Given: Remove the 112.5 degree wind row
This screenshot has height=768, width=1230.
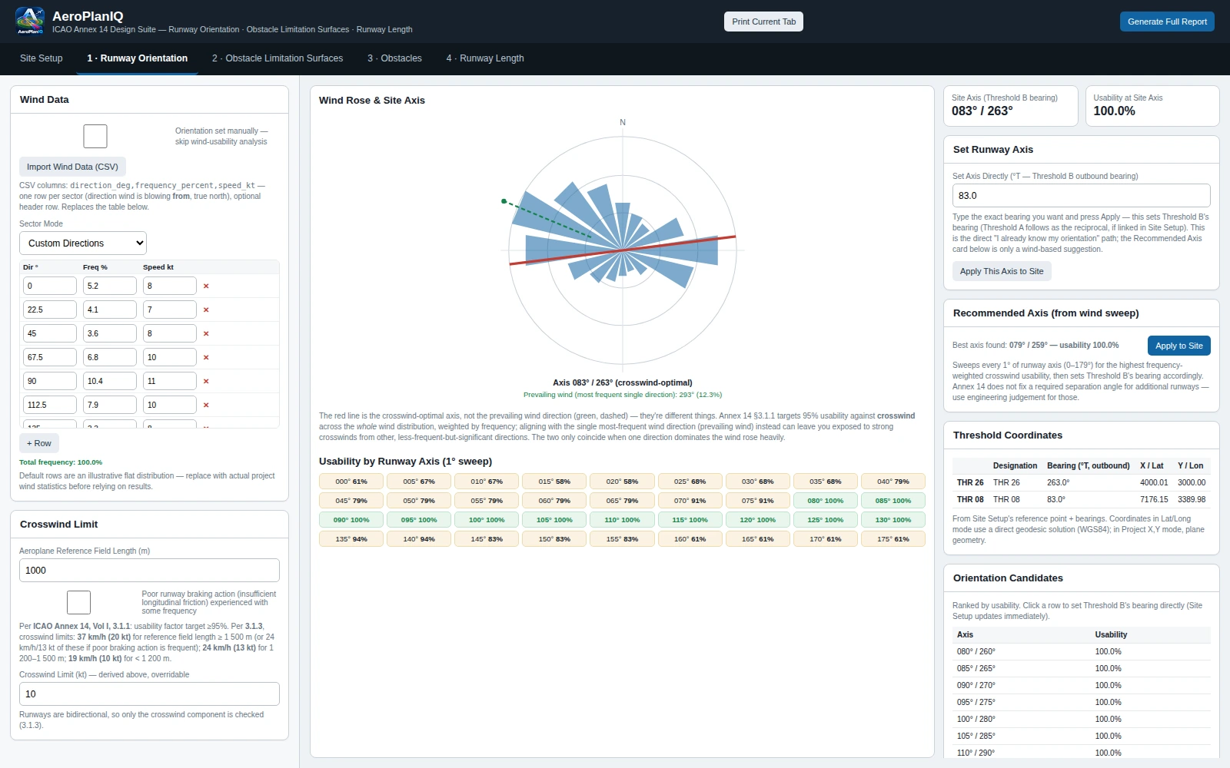Looking at the screenshot, I should 206,405.
